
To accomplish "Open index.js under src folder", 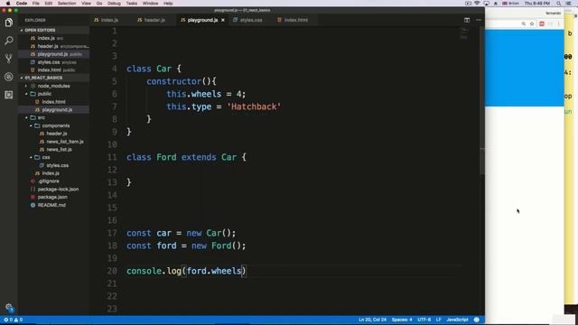I will (x=51, y=173).
